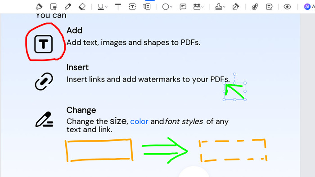Screen dimensions: 315x177
Task: Click the boxed T text icon in document
Action: (x=43, y=44)
